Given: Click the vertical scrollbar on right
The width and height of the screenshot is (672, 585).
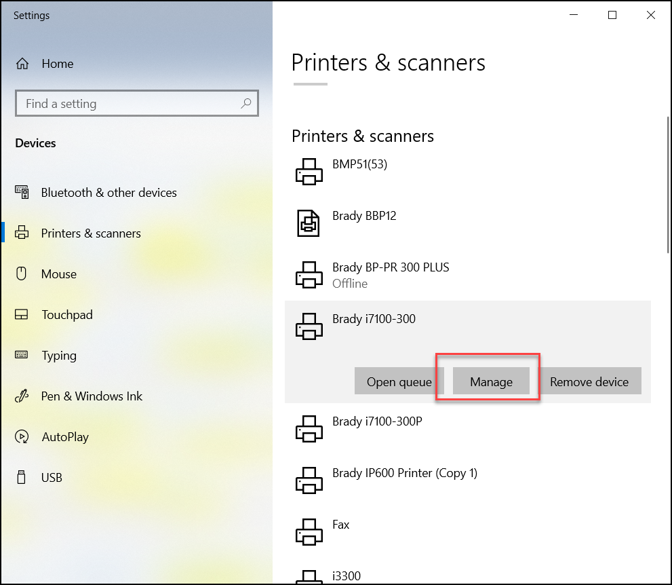Looking at the screenshot, I should click(668, 183).
